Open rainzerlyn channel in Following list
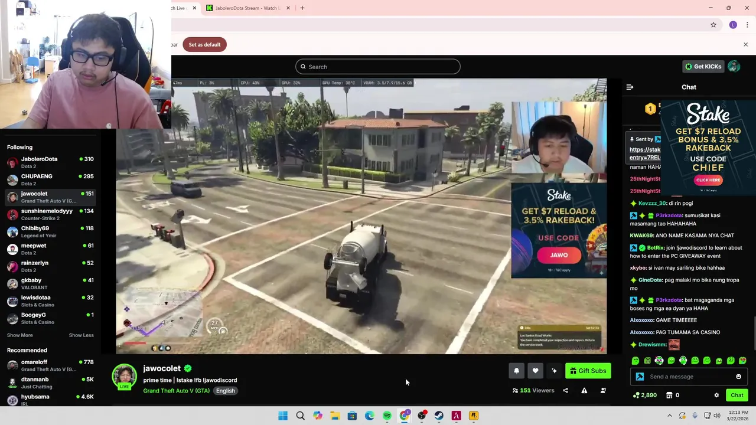 50,266
